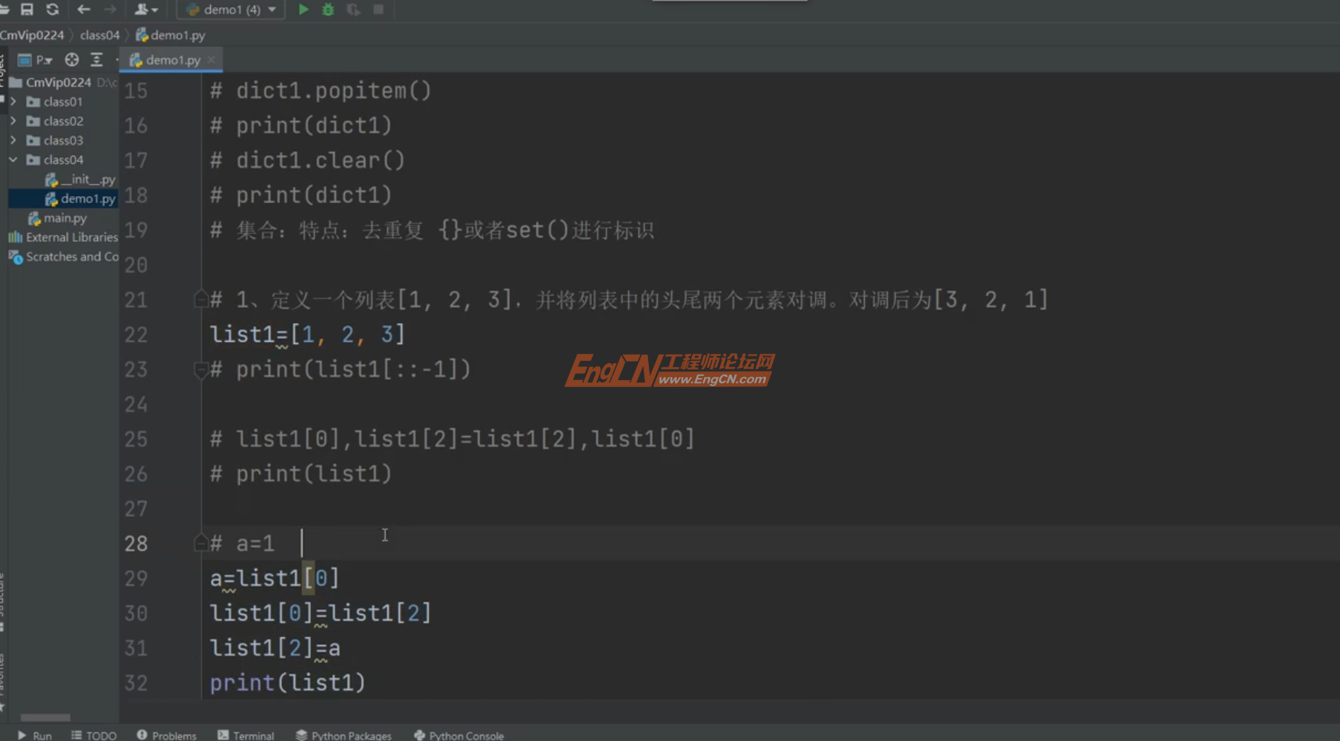Toggle the code fold arrow at line 21

coord(201,299)
